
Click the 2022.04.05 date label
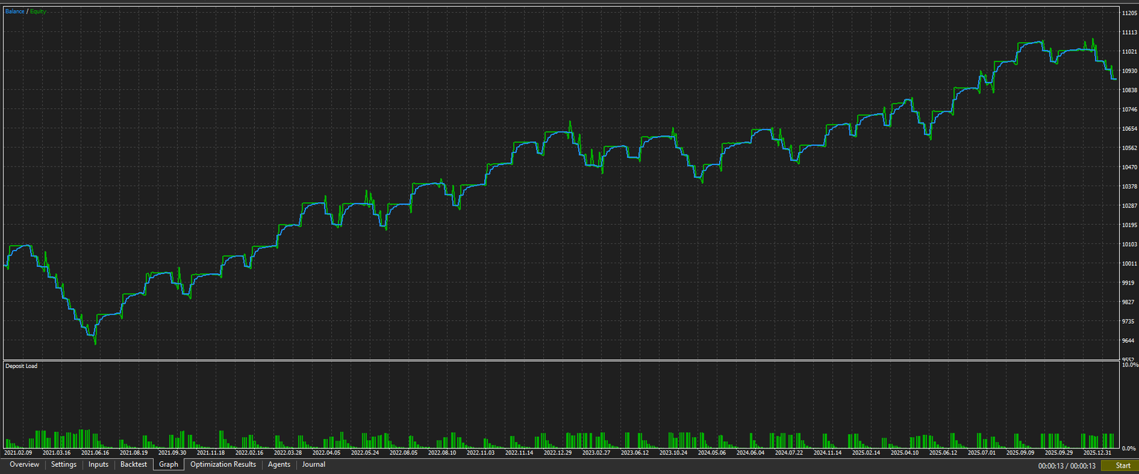tap(326, 453)
